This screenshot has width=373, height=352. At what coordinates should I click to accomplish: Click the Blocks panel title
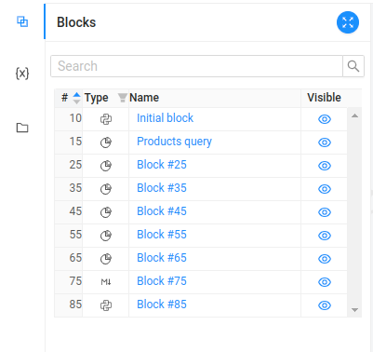pos(76,22)
